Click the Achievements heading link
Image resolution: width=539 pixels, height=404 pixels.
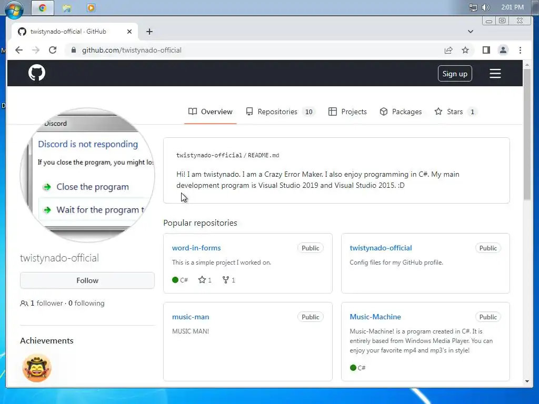[x=47, y=340]
